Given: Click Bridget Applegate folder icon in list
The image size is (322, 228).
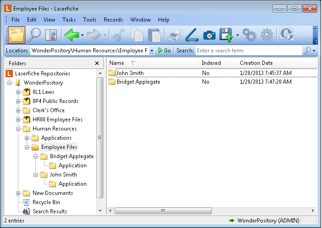Looking at the screenshot, I should pyautogui.click(x=112, y=82).
